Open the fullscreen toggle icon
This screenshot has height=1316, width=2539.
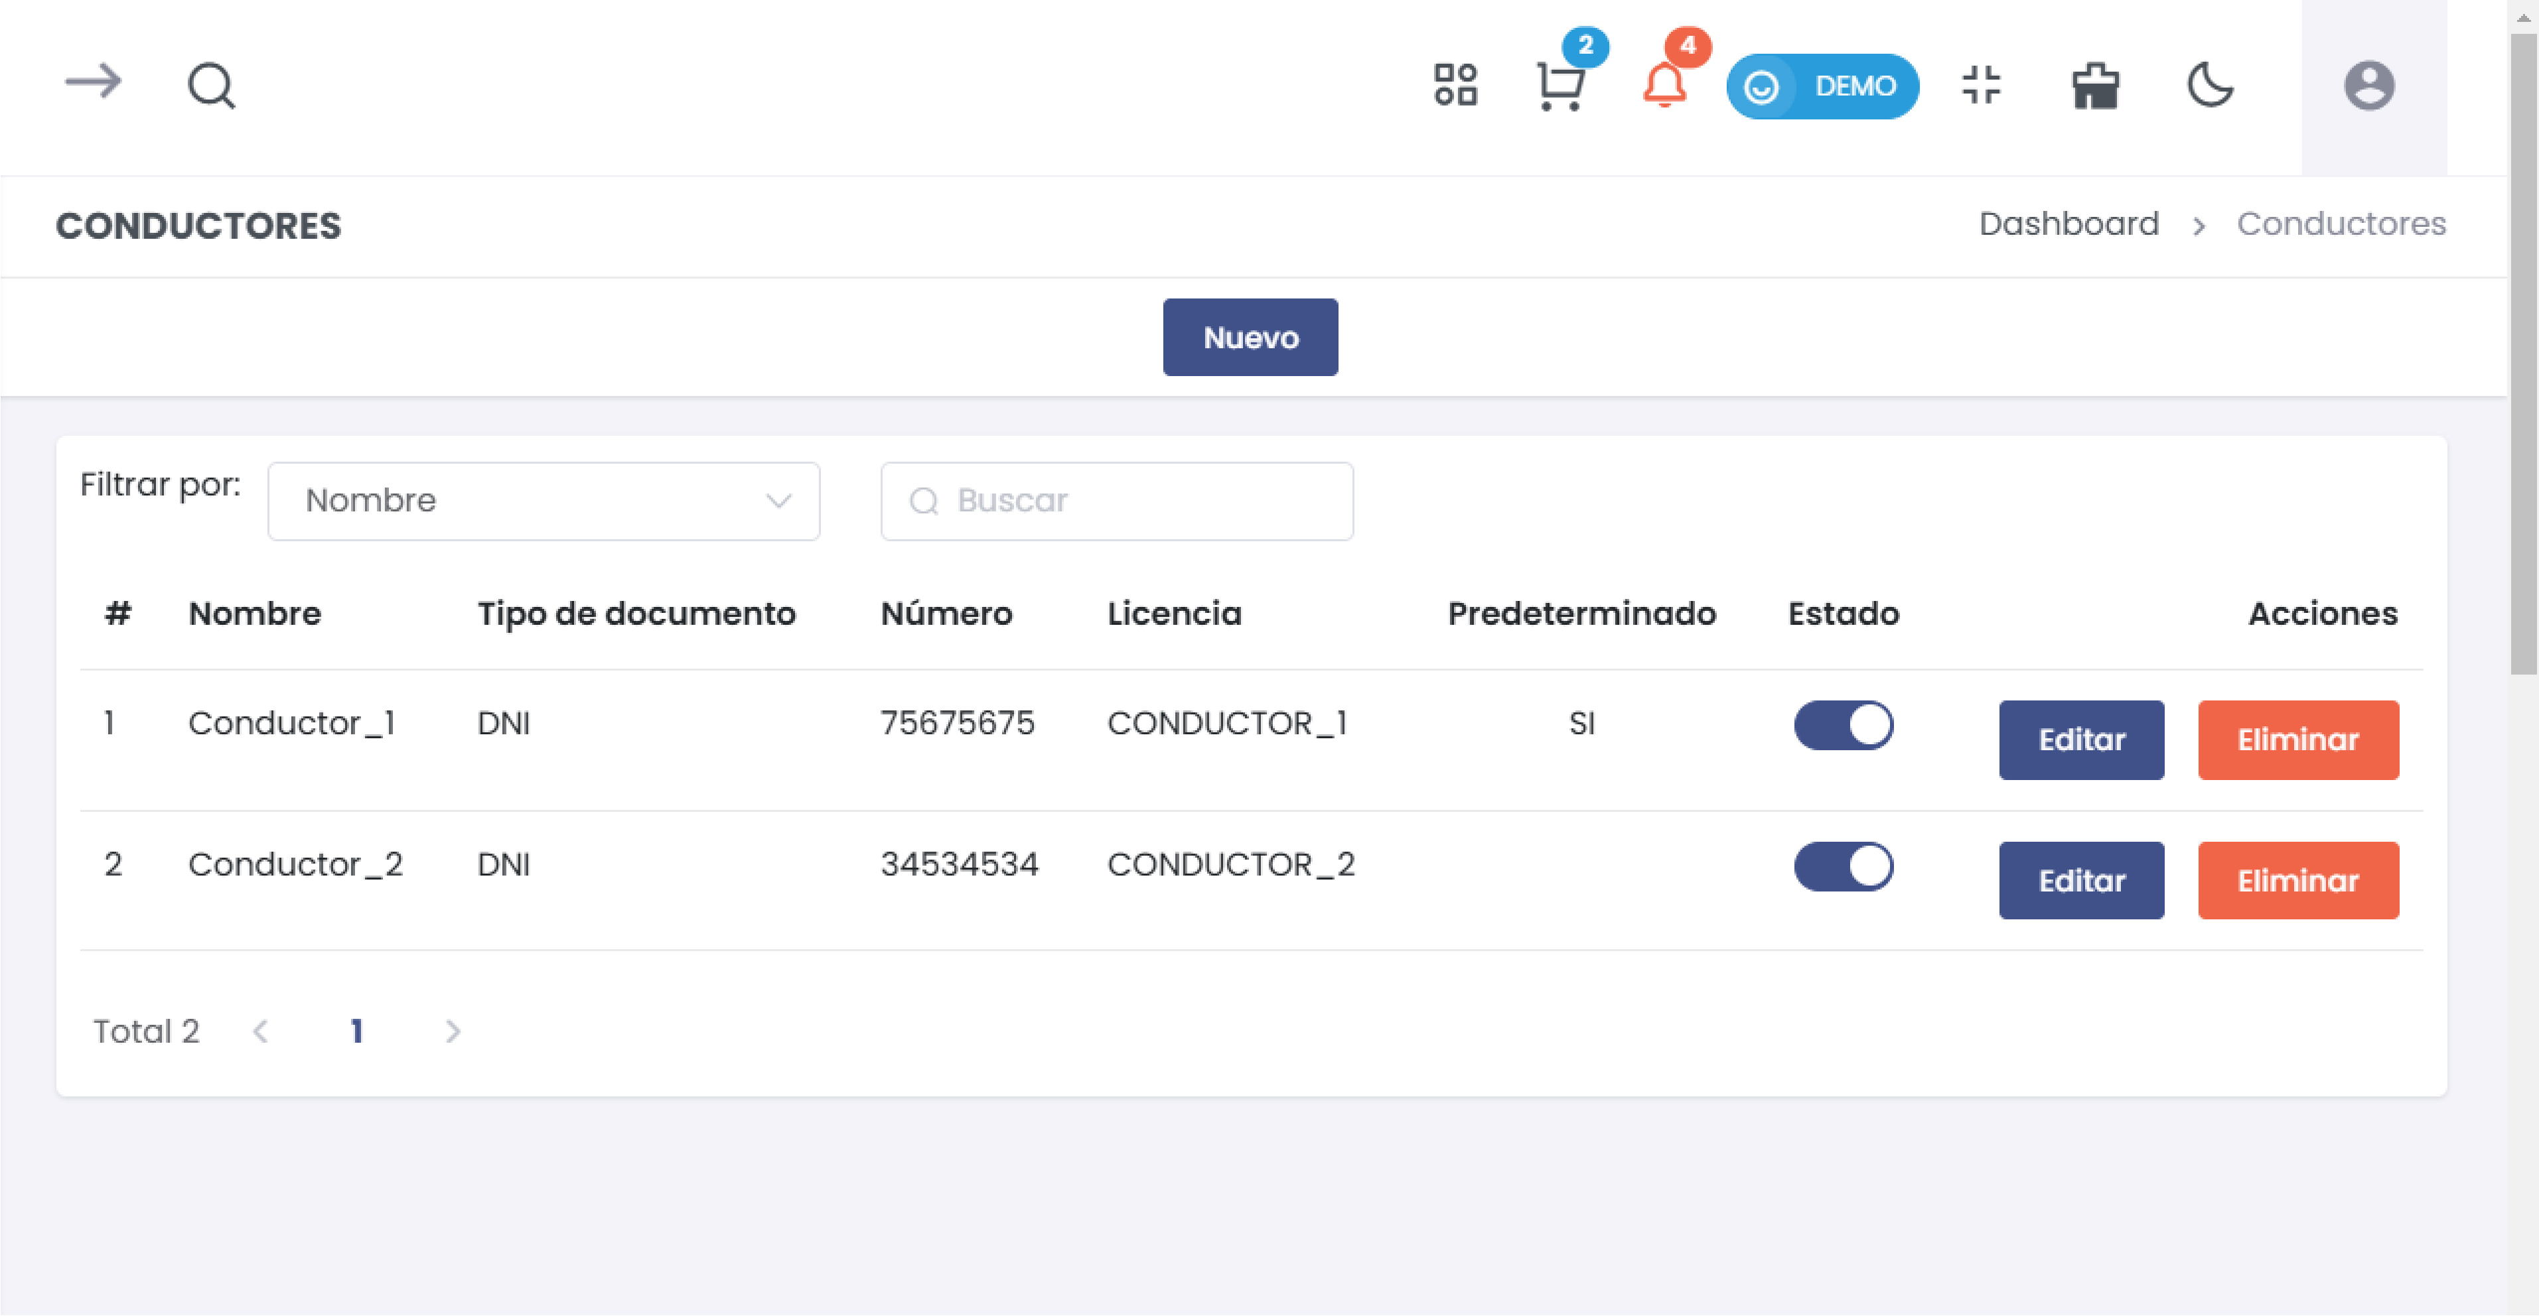coord(1981,87)
